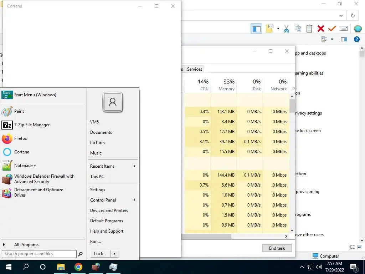Image resolution: width=365 pixels, height=274 pixels.
Task: Show hidden tray icons chevron
Action: pos(302,267)
